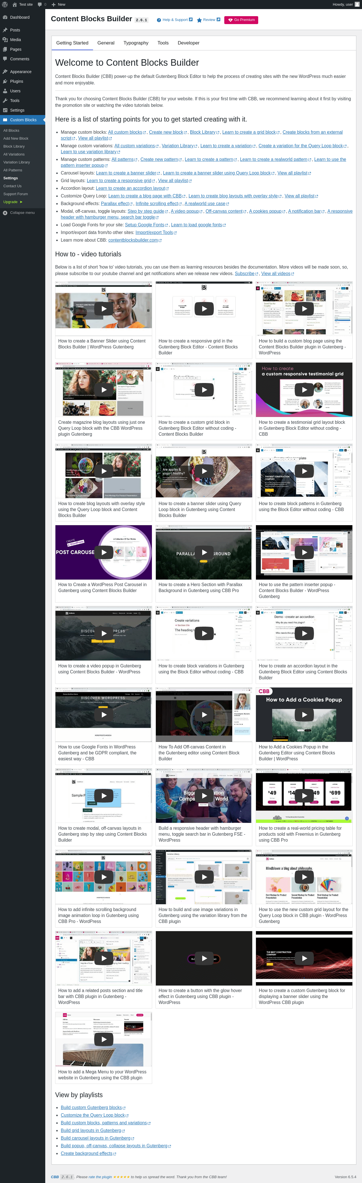Switch to the plugin Tools tab

coord(163,43)
